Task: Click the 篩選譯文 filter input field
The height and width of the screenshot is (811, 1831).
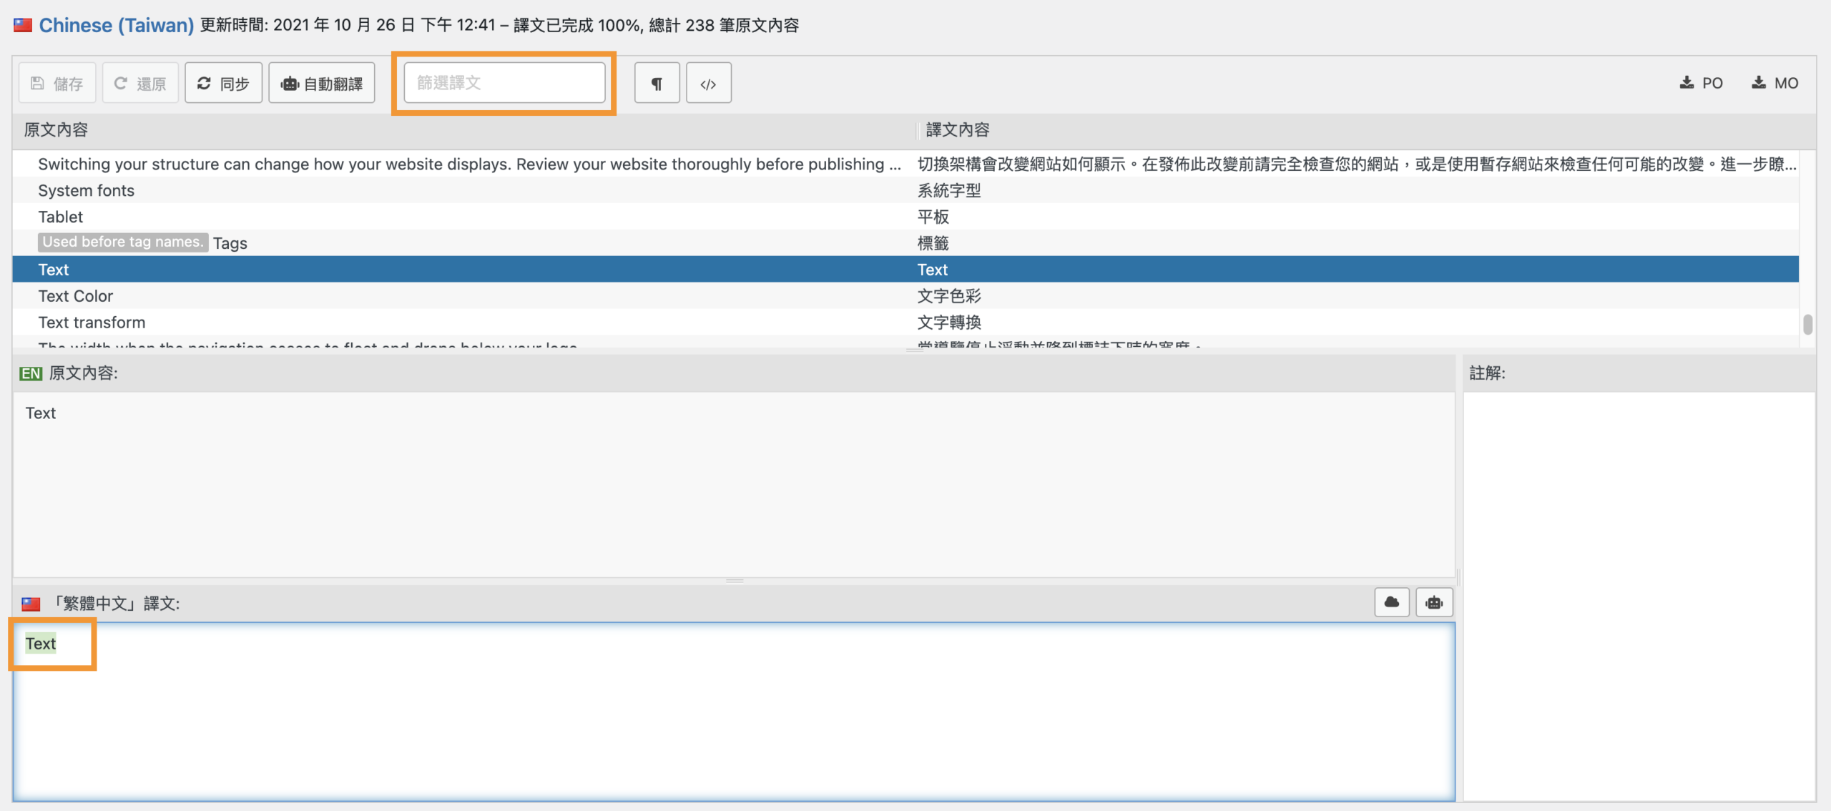Action: (504, 83)
